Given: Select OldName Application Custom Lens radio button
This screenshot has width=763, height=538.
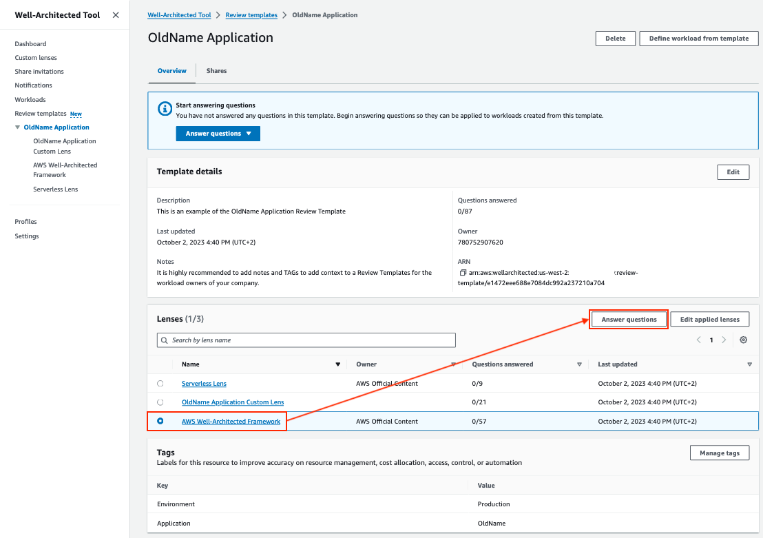Looking at the screenshot, I should pyautogui.click(x=160, y=402).
